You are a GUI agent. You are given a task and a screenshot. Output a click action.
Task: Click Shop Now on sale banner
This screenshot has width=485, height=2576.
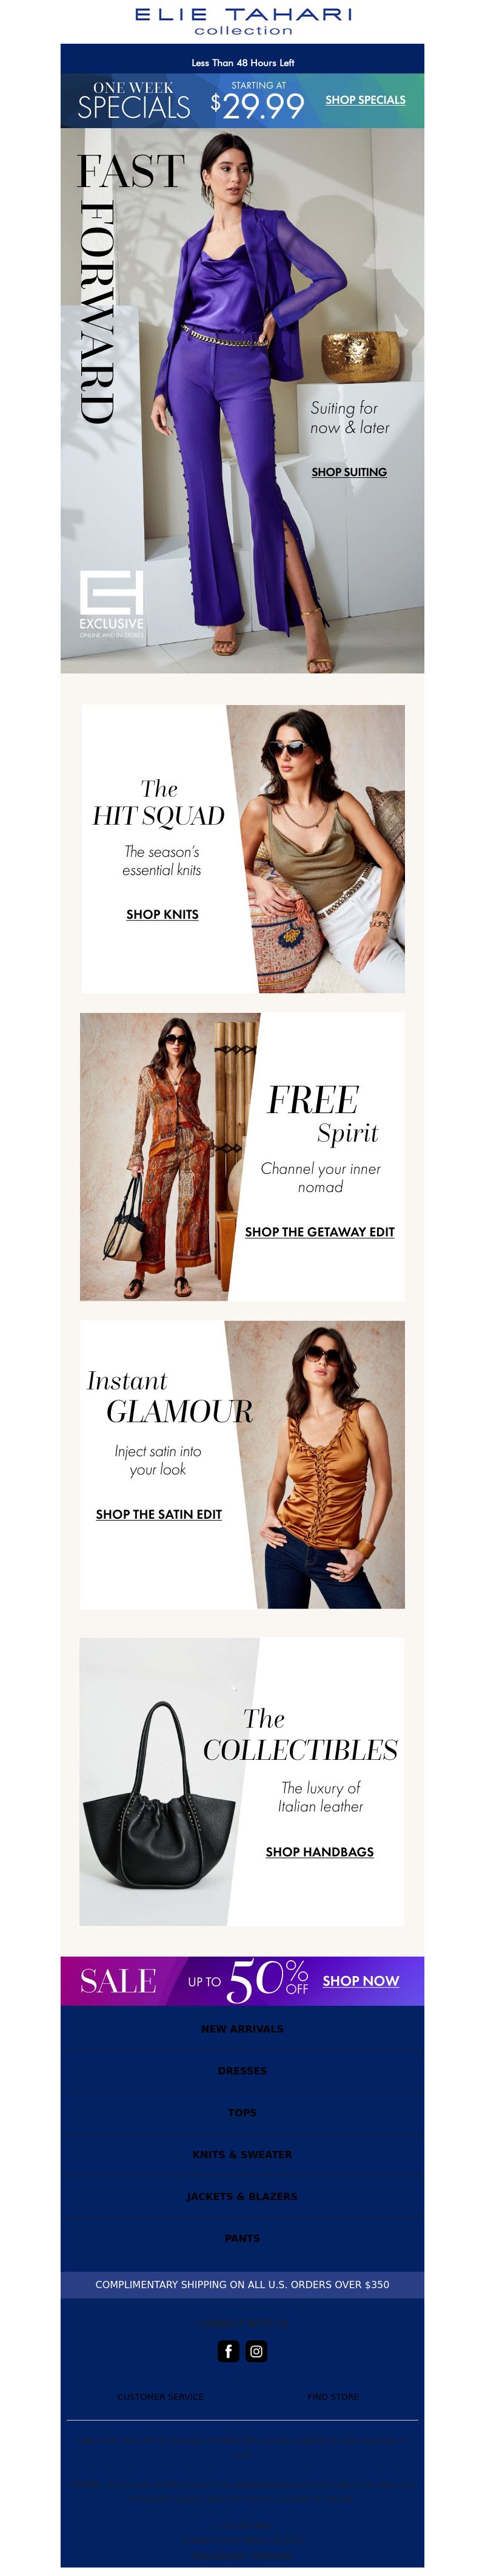[360, 1980]
